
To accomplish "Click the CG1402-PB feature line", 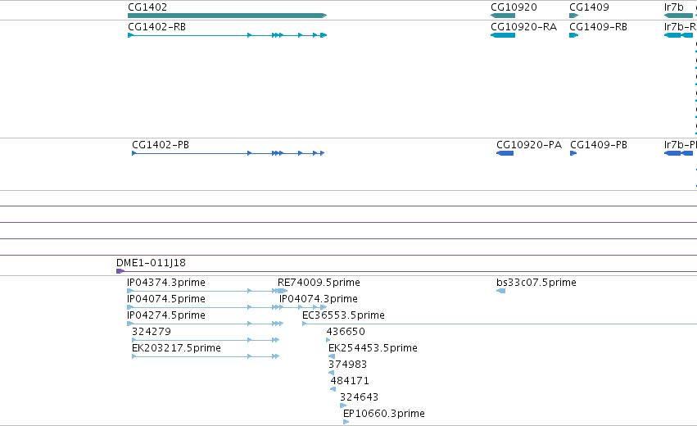I will pos(228,153).
